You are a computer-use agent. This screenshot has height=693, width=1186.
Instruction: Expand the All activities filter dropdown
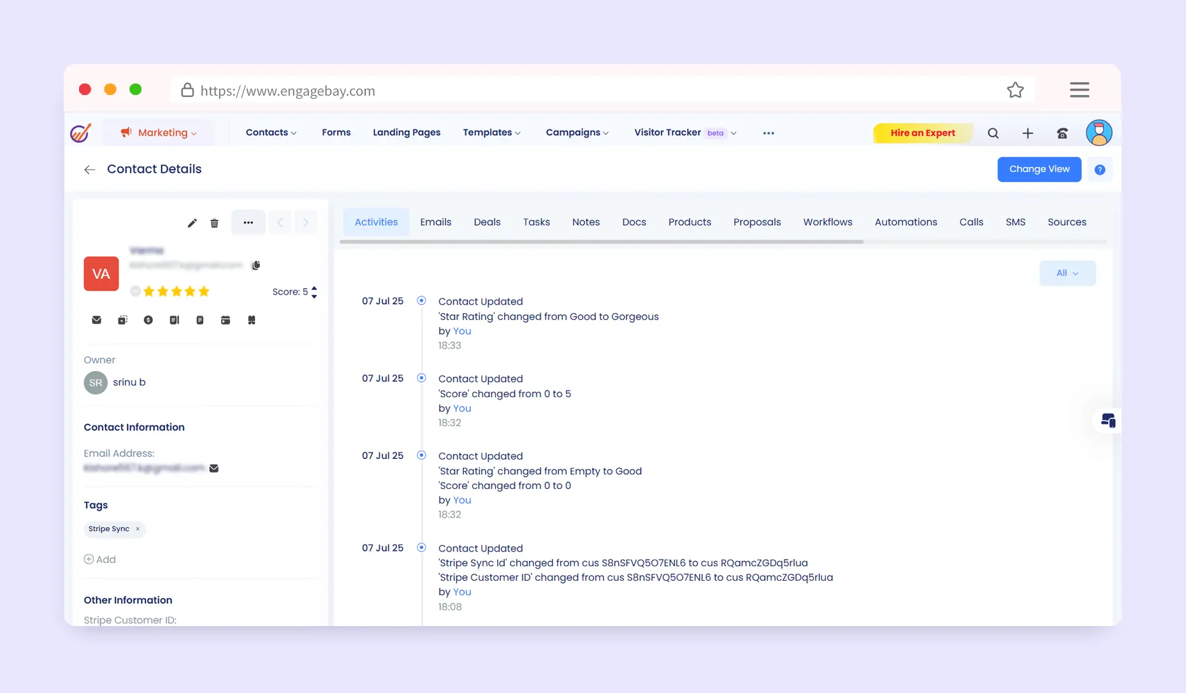tap(1067, 273)
